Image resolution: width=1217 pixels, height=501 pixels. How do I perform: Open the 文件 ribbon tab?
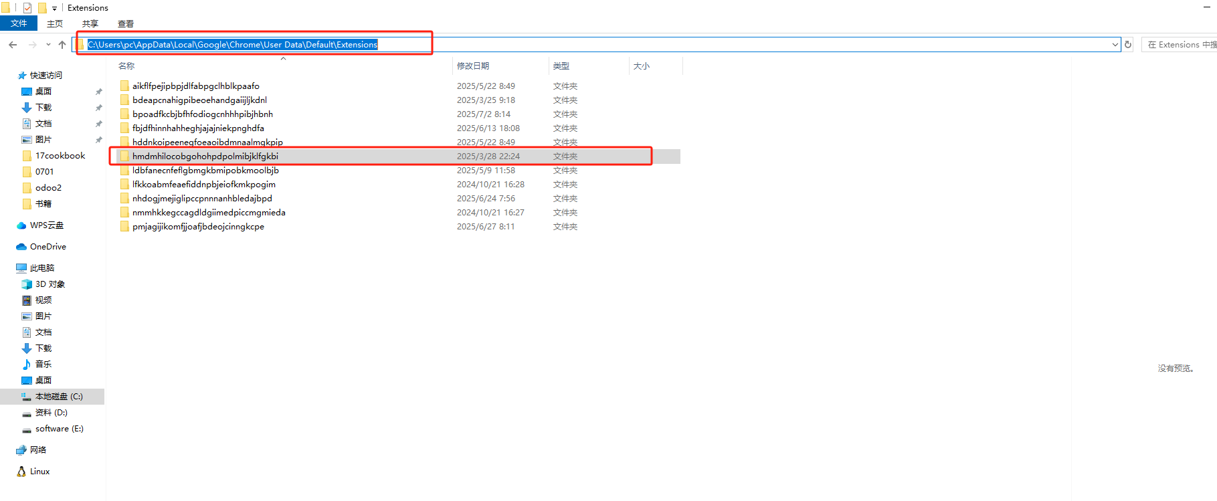coord(19,23)
